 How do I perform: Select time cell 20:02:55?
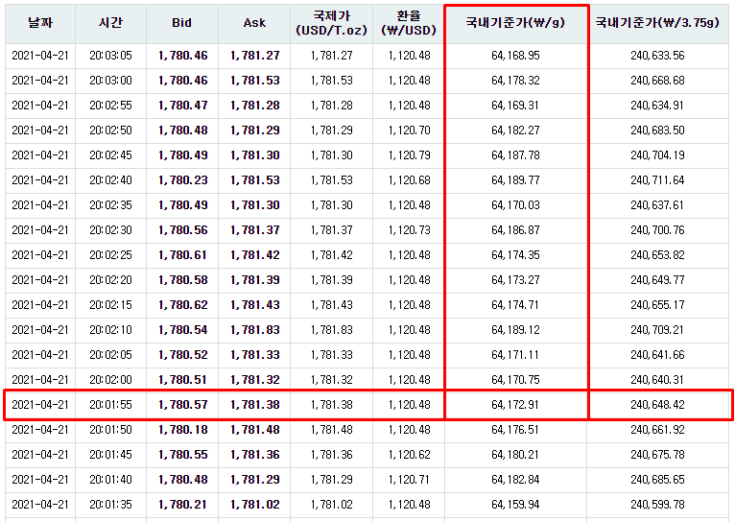point(110,106)
